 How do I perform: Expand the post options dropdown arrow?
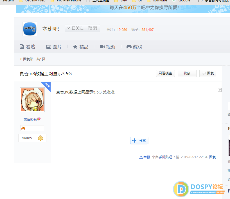(220, 90)
